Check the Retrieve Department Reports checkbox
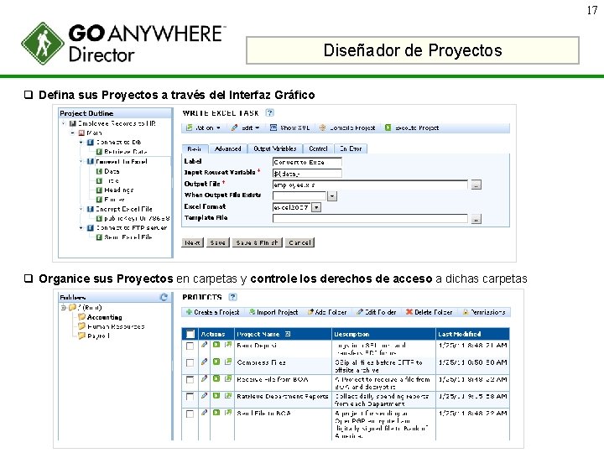Image resolution: width=604 pixels, height=453 pixels. click(190, 397)
